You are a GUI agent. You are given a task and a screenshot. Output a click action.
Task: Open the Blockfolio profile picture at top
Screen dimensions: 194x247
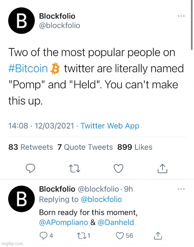[21, 21]
